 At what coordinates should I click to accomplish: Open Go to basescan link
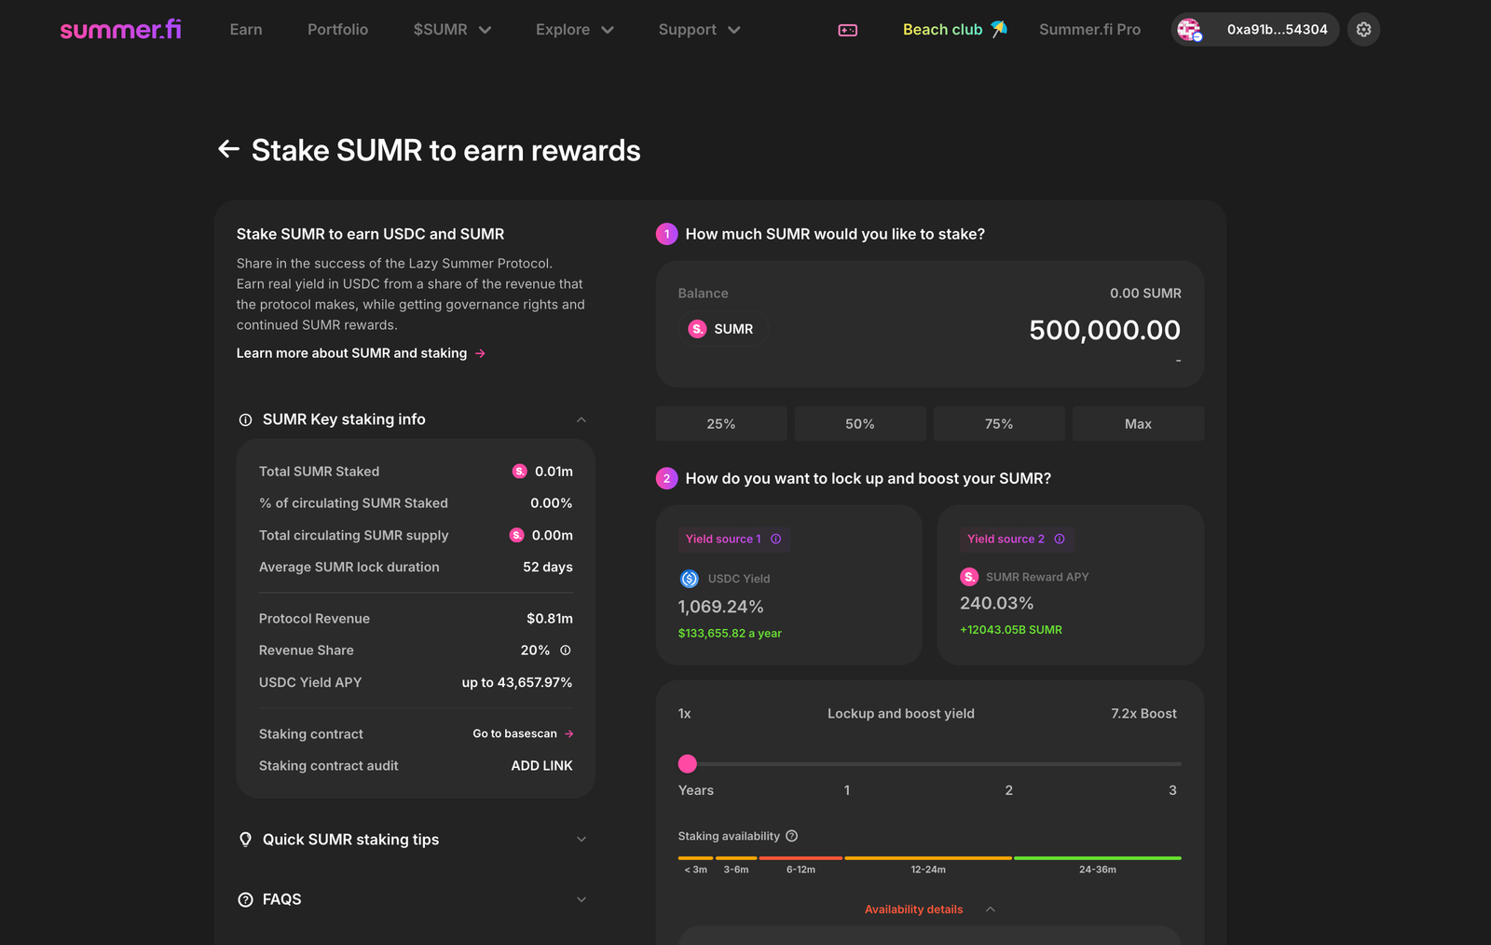tap(514, 734)
